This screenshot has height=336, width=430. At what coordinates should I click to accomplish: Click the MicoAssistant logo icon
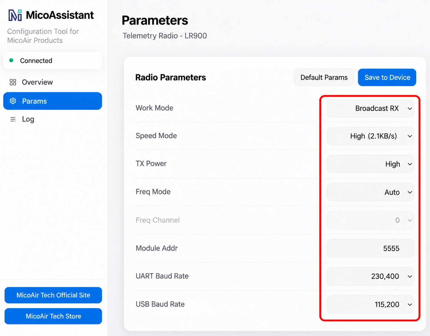click(x=15, y=15)
